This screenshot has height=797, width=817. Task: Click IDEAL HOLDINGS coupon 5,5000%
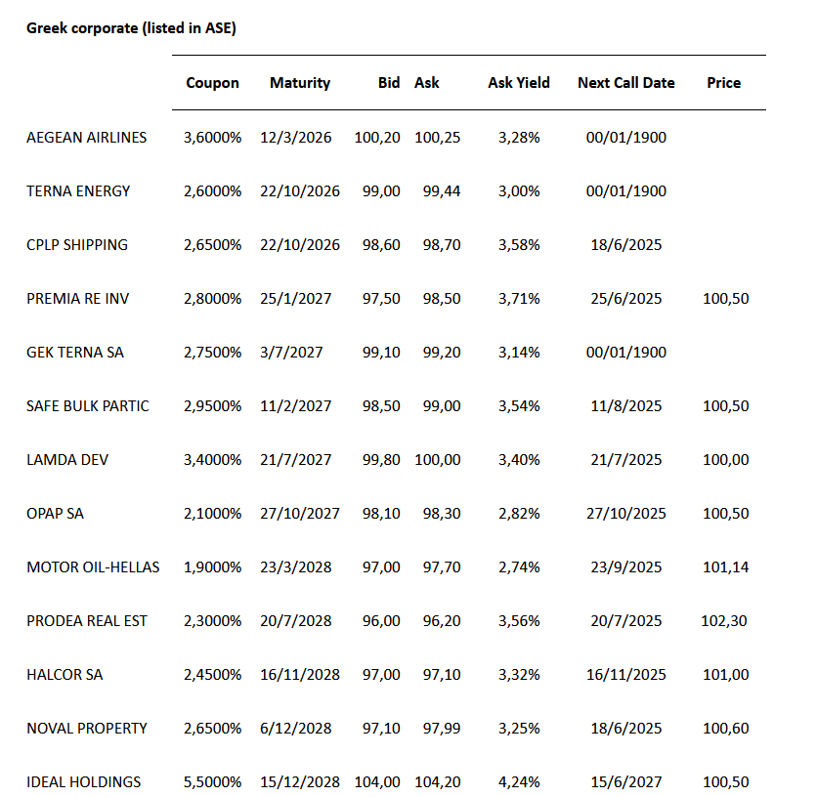tap(212, 782)
